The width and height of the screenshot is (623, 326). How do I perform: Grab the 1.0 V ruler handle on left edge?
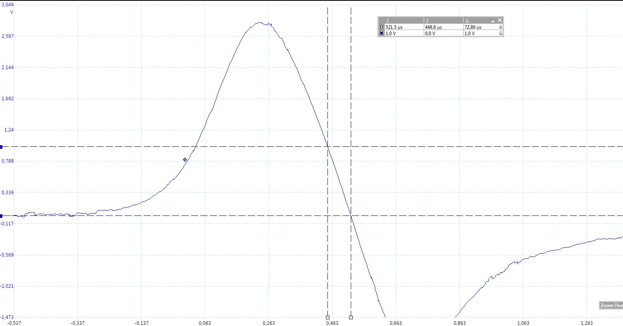click(x=1, y=147)
